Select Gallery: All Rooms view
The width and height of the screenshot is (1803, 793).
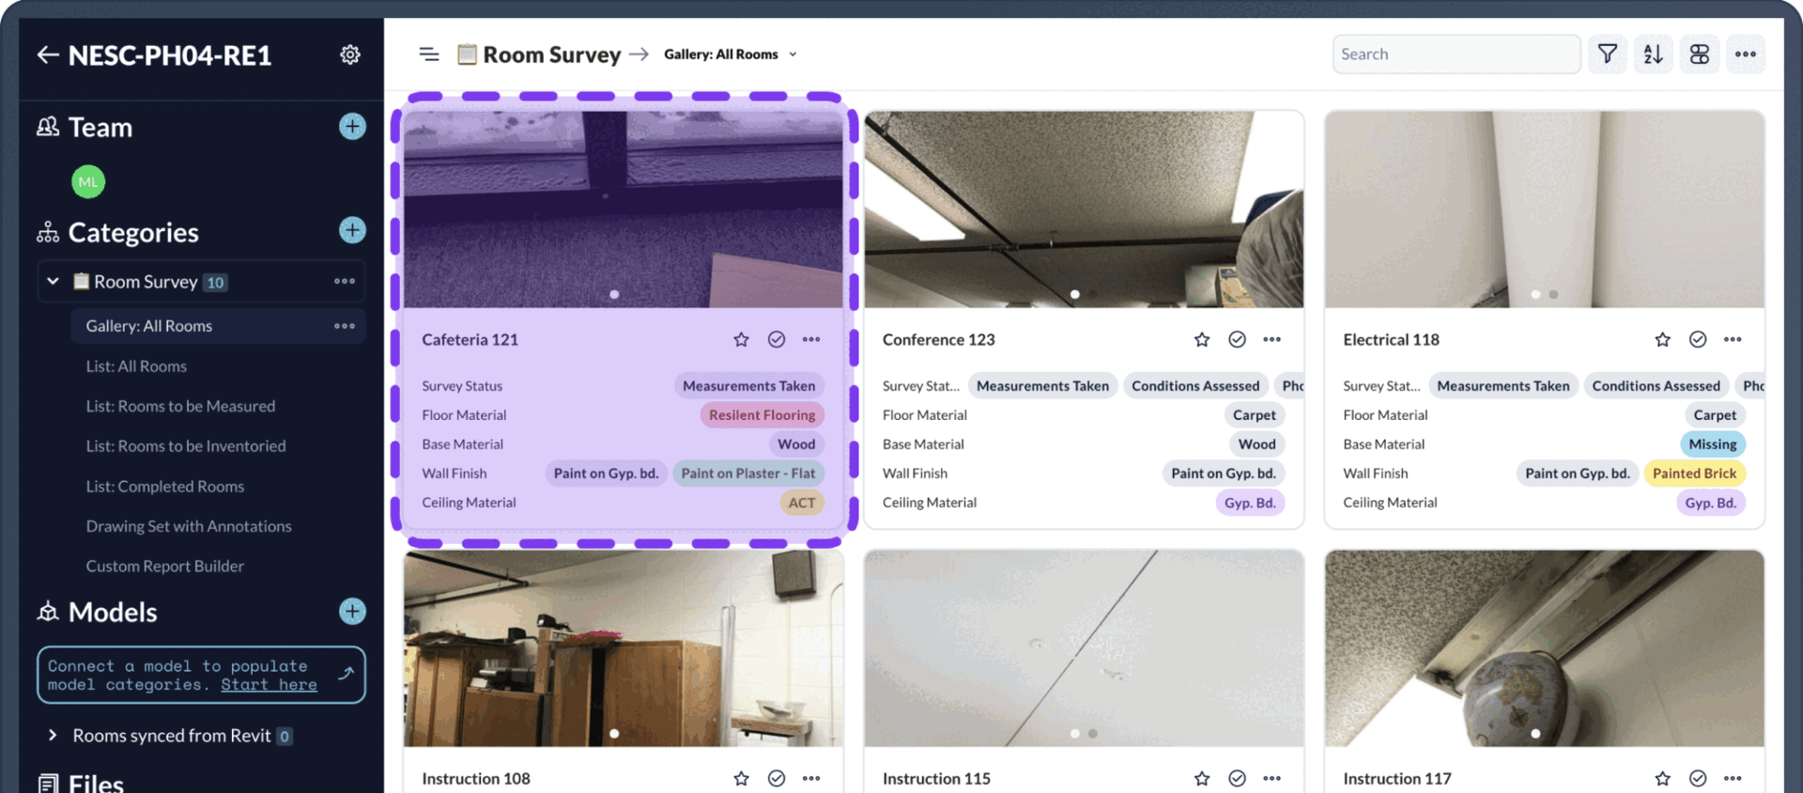coord(218,326)
